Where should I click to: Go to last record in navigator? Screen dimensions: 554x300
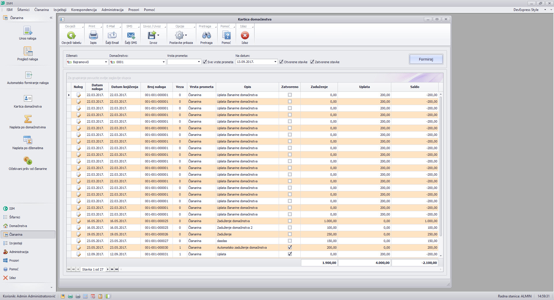117,269
